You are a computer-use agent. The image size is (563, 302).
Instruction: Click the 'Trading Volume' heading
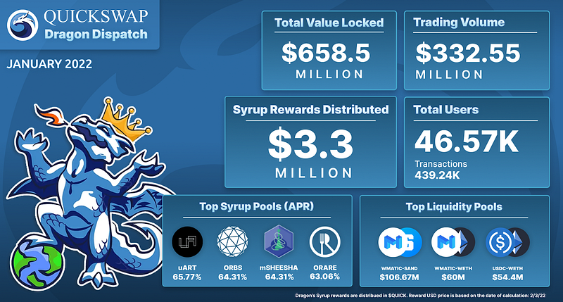(x=459, y=23)
